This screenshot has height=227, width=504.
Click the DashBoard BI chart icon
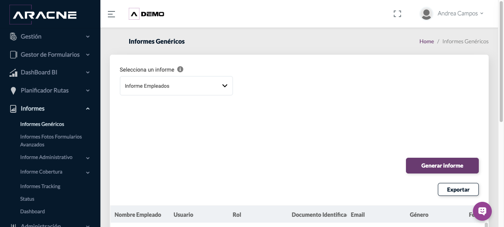pos(13,72)
